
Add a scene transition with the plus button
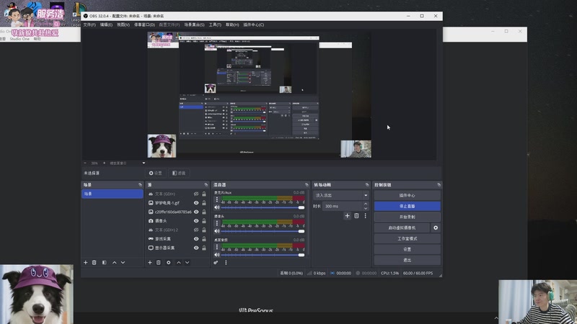tap(347, 216)
